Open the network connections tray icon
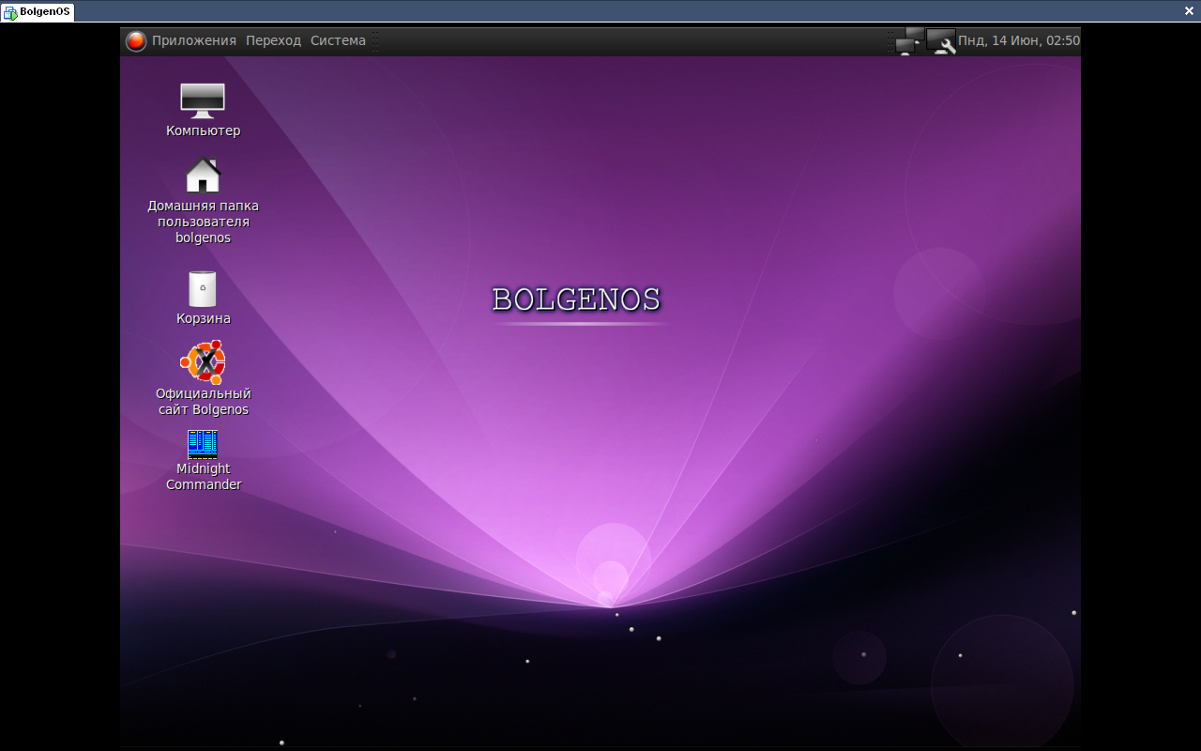Screen dimensions: 1201x751 coord(909,41)
